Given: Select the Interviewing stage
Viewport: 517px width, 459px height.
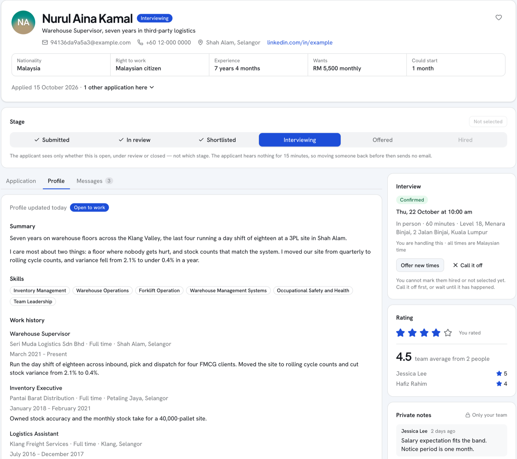Looking at the screenshot, I should click(300, 140).
